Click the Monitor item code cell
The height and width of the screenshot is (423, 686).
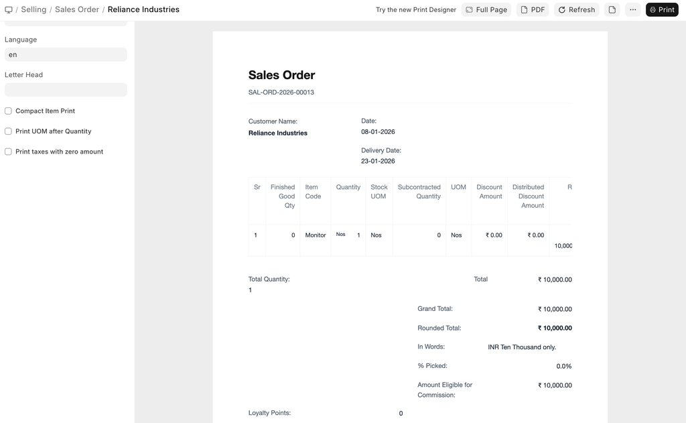(x=315, y=235)
